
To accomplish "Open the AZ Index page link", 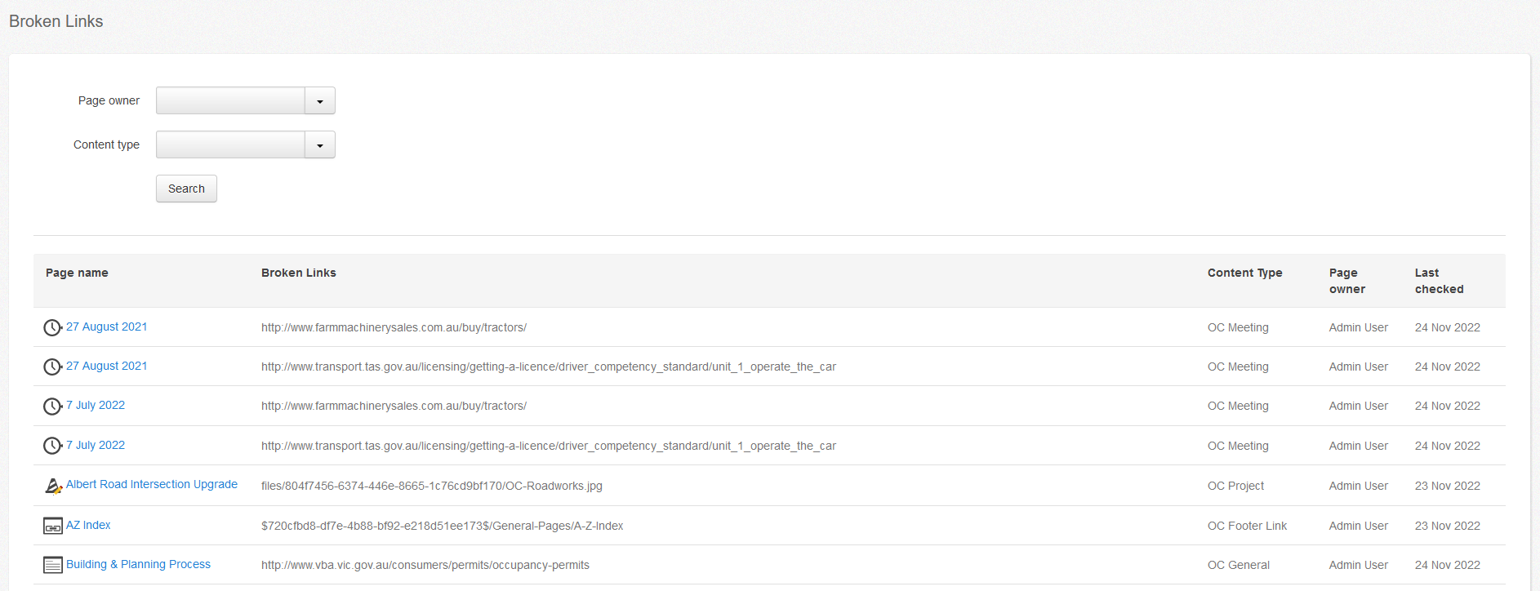I will pos(88,525).
